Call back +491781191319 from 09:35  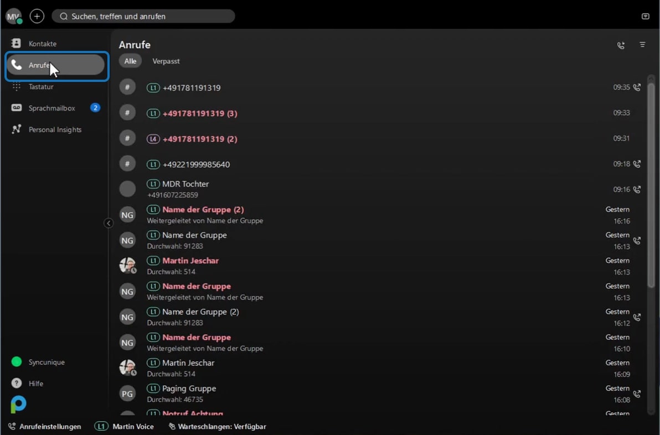637,87
